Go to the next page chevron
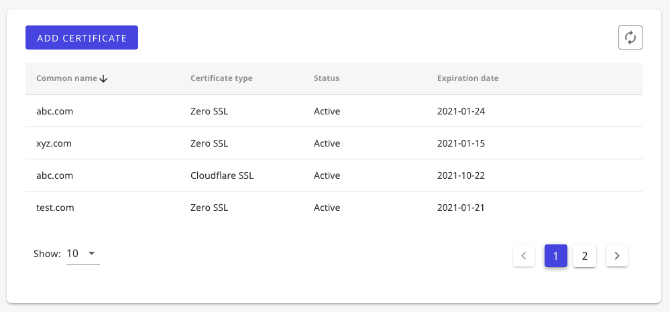This screenshot has height=312, width=670. [x=616, y=256]
